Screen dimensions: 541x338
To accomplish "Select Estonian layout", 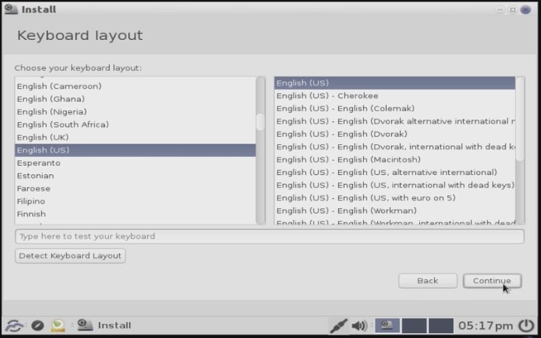I will (135, 176).
